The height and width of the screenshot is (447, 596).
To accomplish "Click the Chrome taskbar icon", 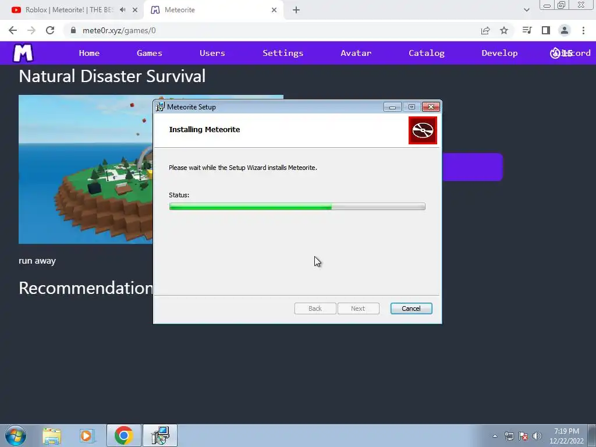I will coord(123,435).
